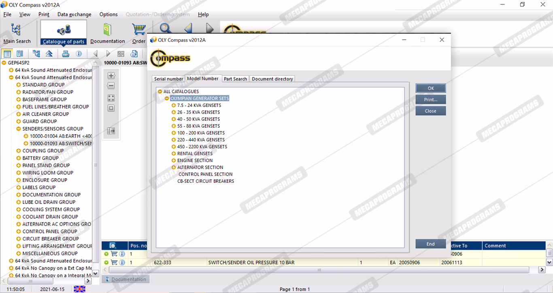Click the zoom out minus icon
The width and height of the screenshot is (553, 293).
111,86
